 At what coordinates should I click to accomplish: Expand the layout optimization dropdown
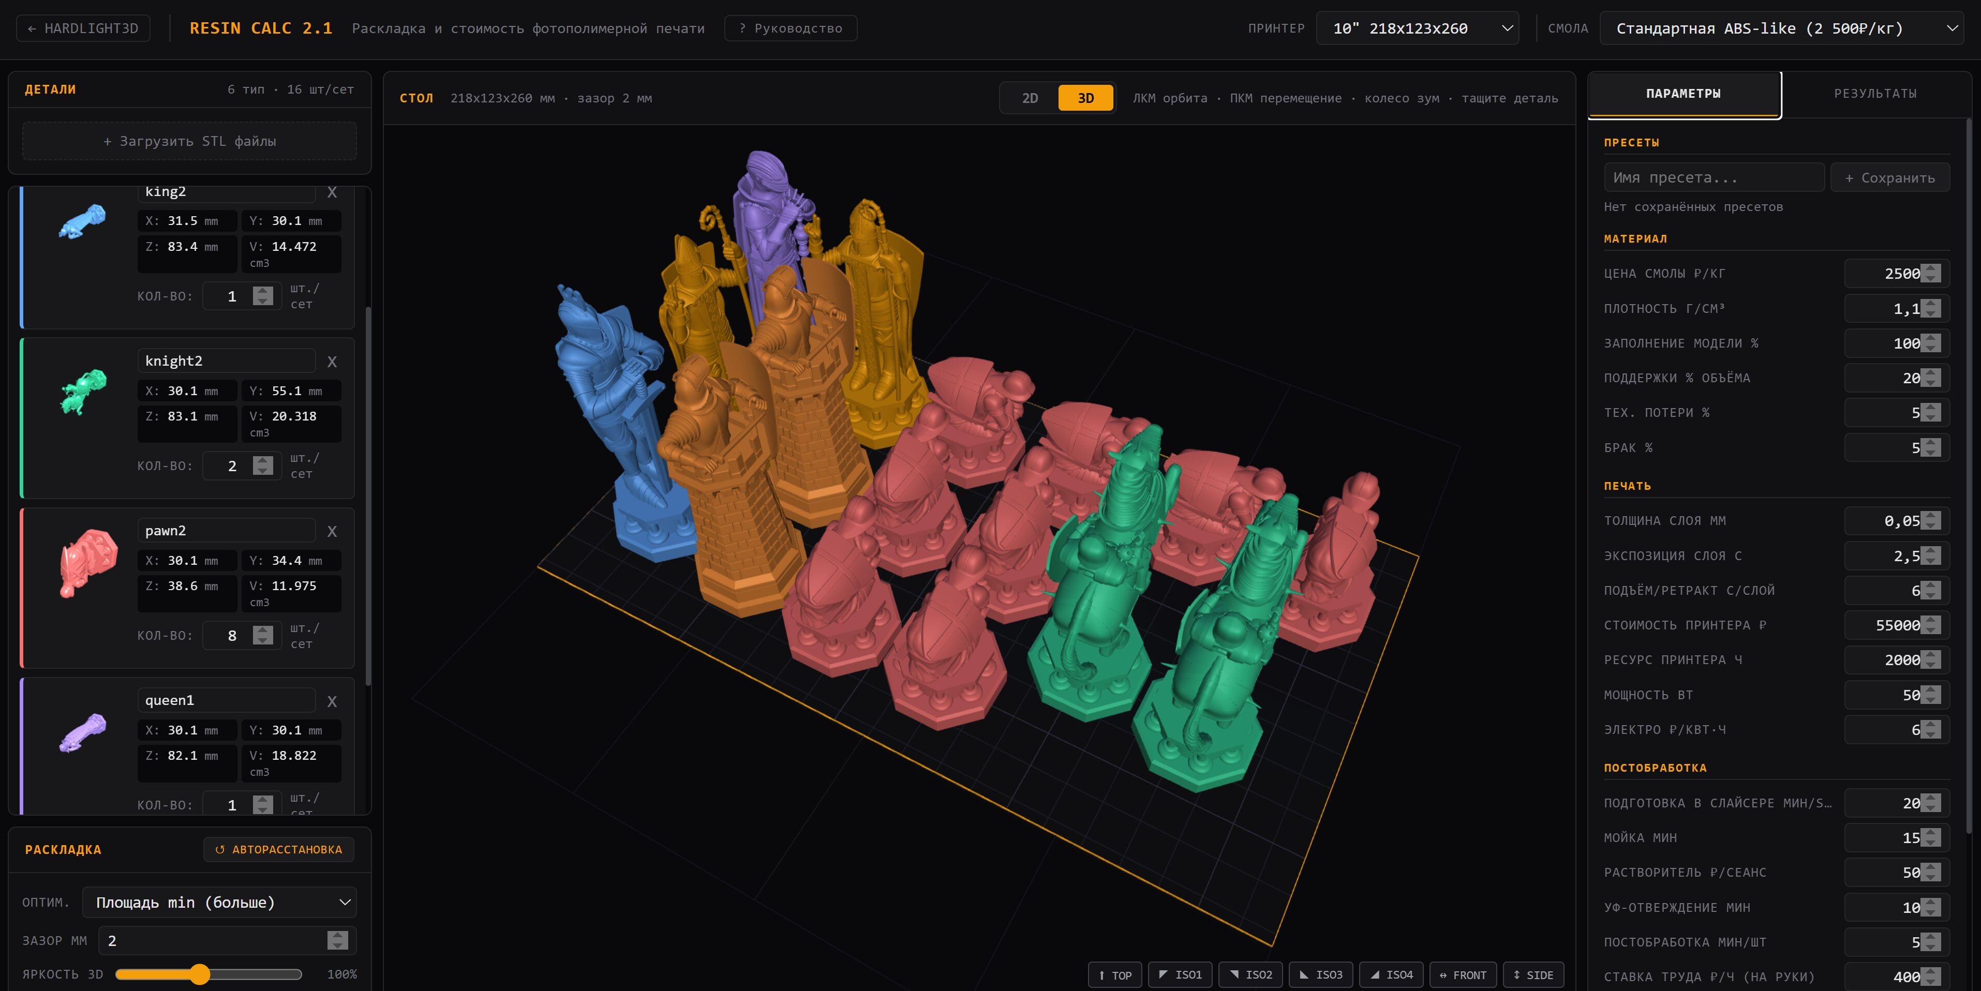pyautogui.click(x=219, y=902)
